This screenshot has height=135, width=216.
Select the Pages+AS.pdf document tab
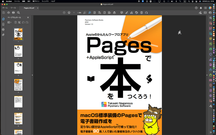tap(29, 8)
